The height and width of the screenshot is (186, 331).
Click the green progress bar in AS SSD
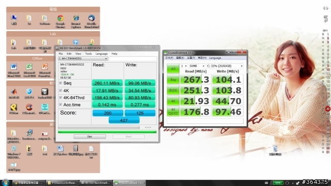pos(107,132)
